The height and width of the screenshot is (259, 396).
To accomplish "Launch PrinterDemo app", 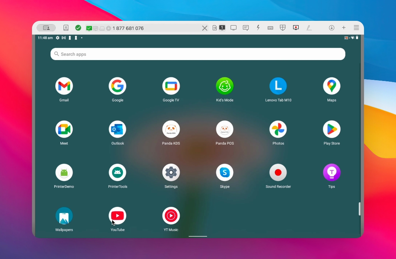I will click(x=64, y=173).
